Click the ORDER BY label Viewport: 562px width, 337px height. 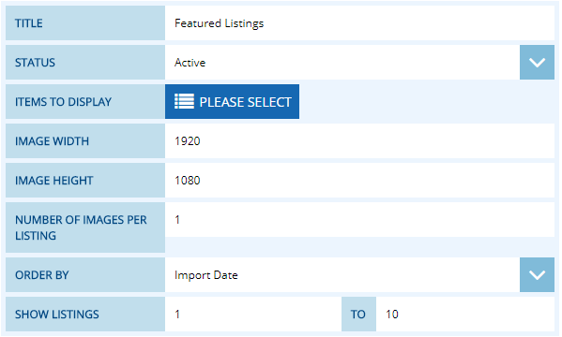pos(42,275)
